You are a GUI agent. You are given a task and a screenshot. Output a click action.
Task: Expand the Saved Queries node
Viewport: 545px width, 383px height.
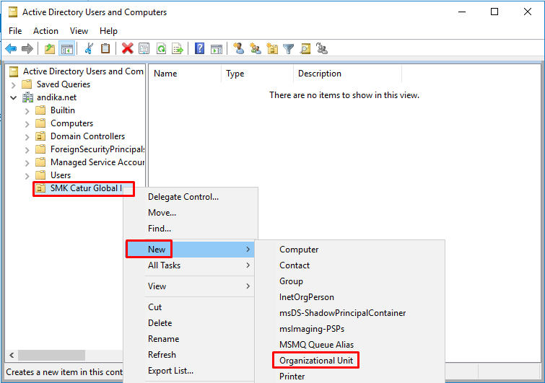coord(13,84)
